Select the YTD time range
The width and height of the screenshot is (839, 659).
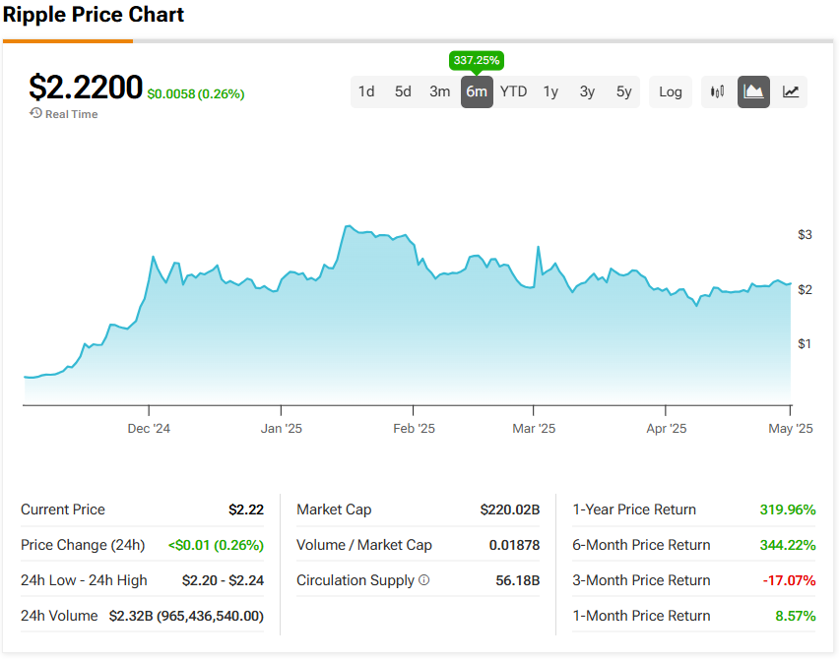(514, 91)
